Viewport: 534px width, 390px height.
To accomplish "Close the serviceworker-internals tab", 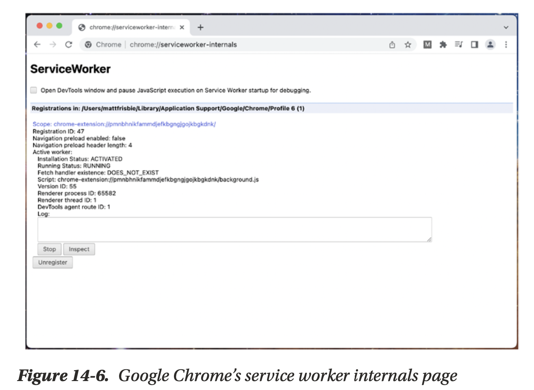I will pos(182,27).
